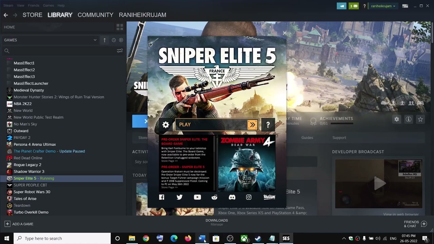434x244 pixels.
Task: Open Steam announcements megaphone icon
Action: coord(341,6)
